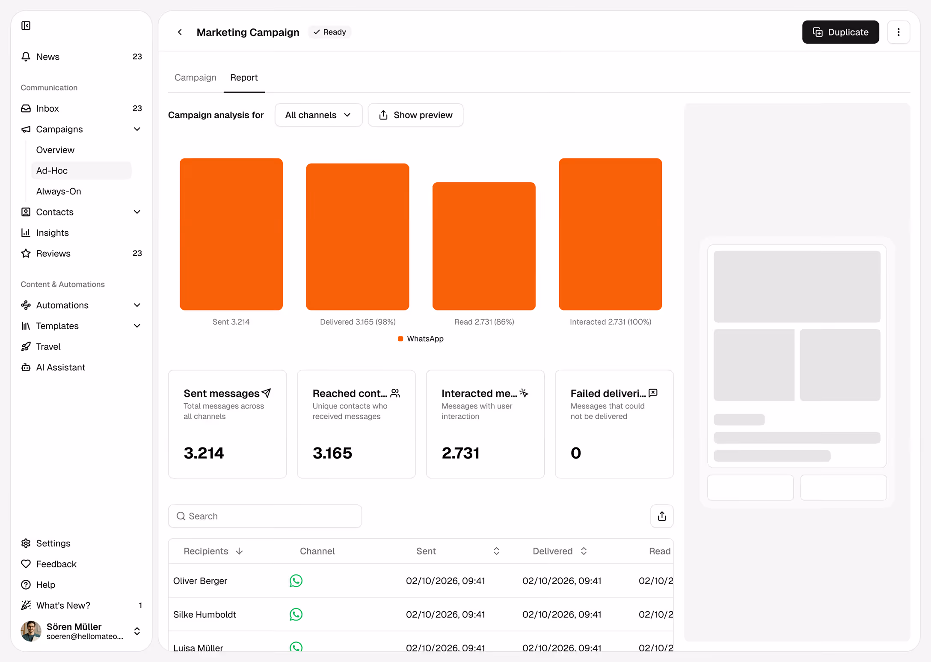Click the back arrow next to Marketing Campaign

click(180, 32)
